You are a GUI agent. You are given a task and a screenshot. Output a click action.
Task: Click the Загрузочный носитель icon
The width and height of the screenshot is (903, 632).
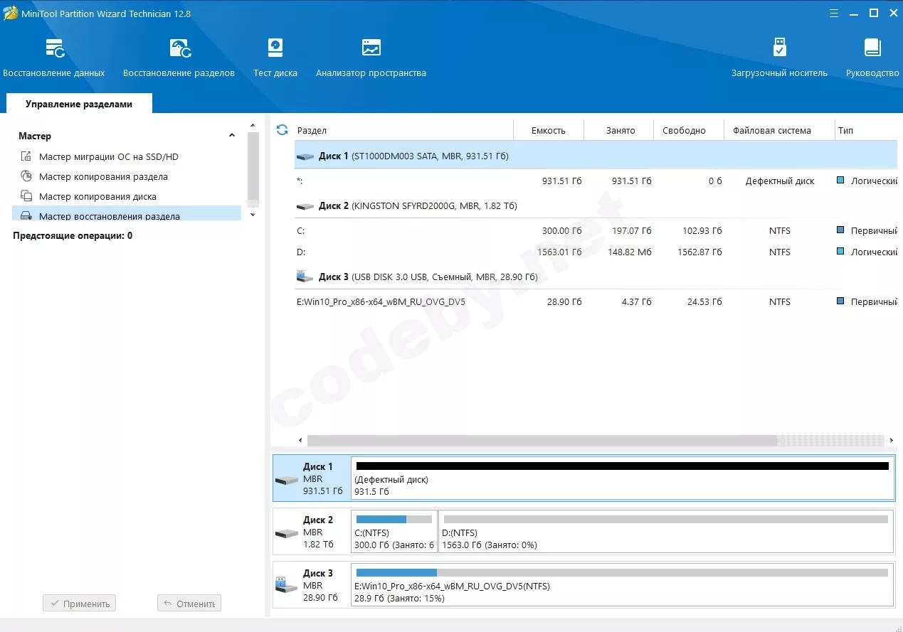click(x=779, y=48)
